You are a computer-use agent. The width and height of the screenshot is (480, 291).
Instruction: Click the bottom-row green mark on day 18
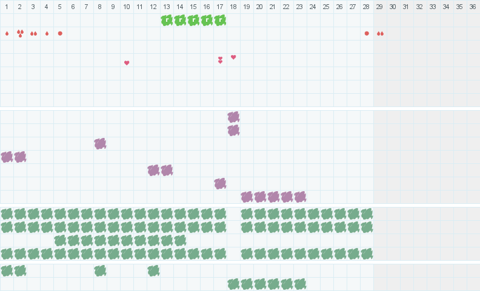tap(233, 284)
